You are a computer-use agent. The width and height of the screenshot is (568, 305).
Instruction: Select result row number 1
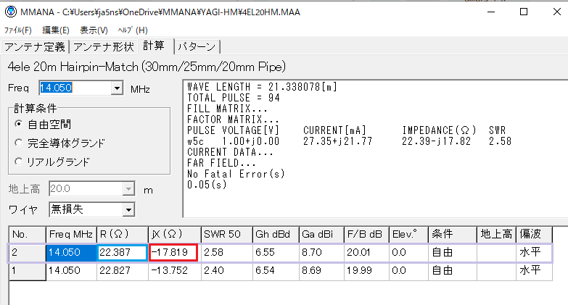[27, 270]
